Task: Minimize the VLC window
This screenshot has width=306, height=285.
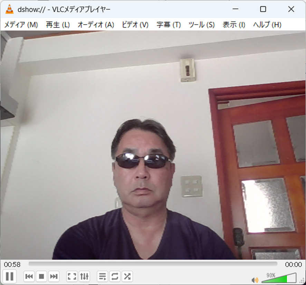Action: [x=235, y=9]
